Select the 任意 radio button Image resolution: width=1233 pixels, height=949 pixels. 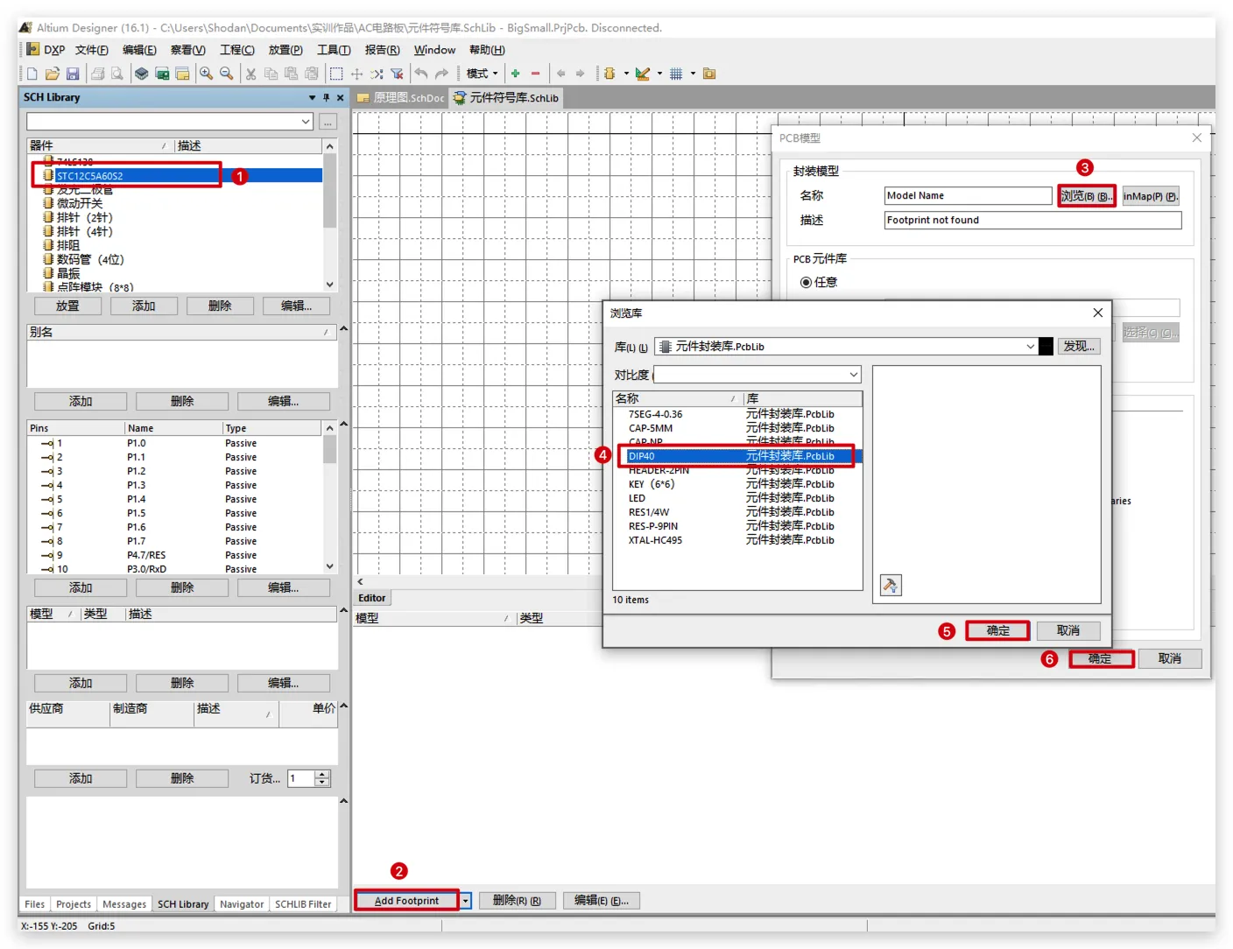click(x=806, y=282)
